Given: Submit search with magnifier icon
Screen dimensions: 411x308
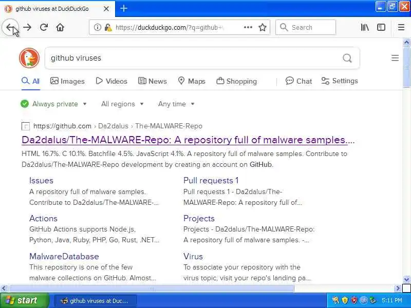Looking at the screenshot, I should [x=347, y=58].
